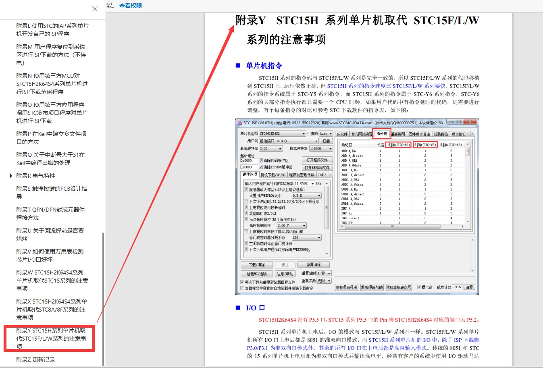Image resolution: width=543 pixels, height=368 pixels.
Task: Toggle 每次下载前都重新装载目标文件 checkbox
Action: [x=242, y=282]
